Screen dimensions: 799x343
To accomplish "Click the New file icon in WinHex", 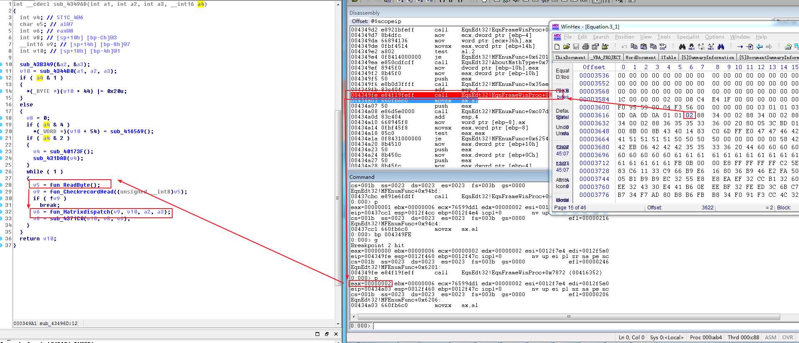I will pos(557,46).
